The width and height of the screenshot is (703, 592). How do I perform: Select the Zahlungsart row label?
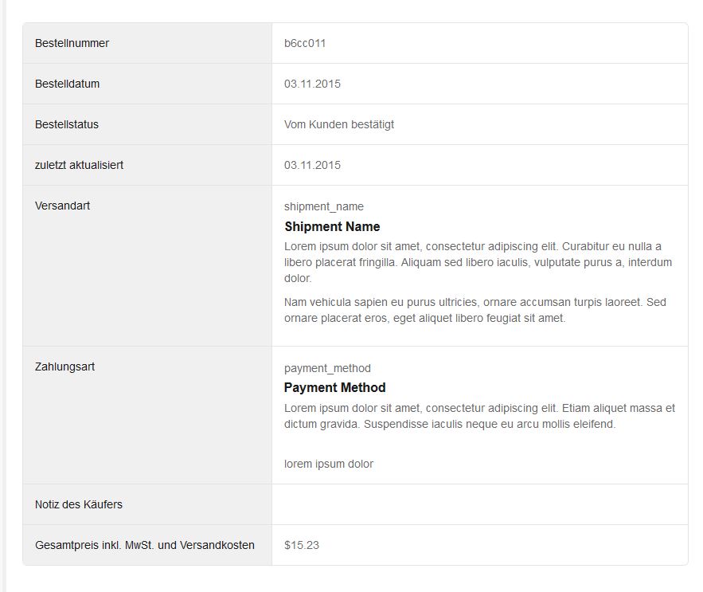[x=65, y=367]
